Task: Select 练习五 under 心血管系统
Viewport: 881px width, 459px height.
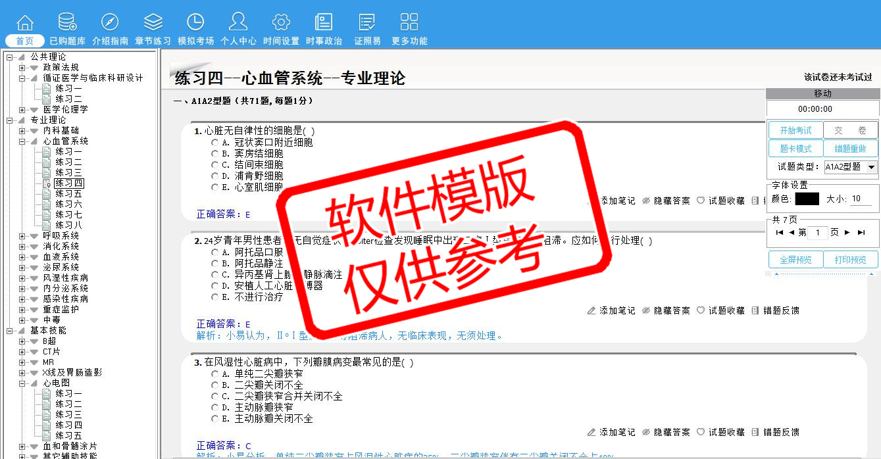Action: point(68,194)
